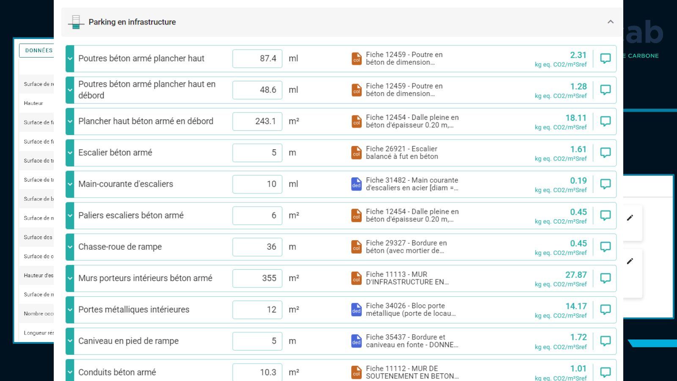Screen dimensions: 677x381
Task: Expand the Chasse-roue de rampe row
Action: click(x=70, y=247)
